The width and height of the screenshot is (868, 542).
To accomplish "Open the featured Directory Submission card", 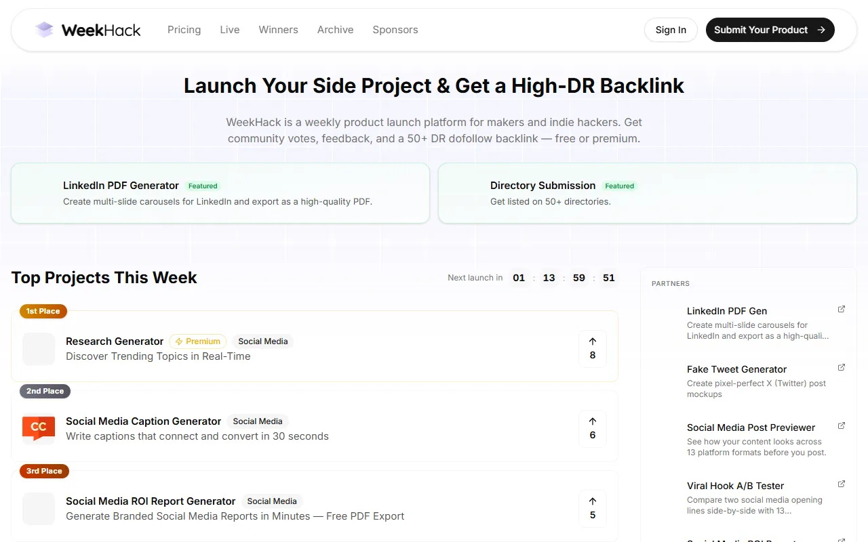I will pyautogui.click(x=647, y=193).
